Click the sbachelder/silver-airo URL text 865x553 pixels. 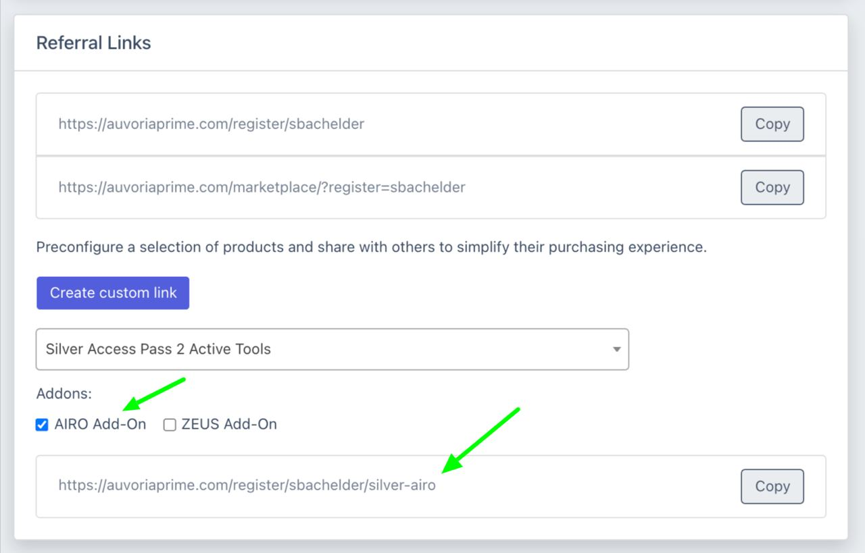247,485
